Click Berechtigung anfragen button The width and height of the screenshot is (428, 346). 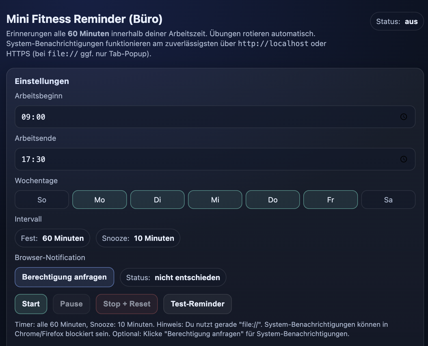coord(64,277)
